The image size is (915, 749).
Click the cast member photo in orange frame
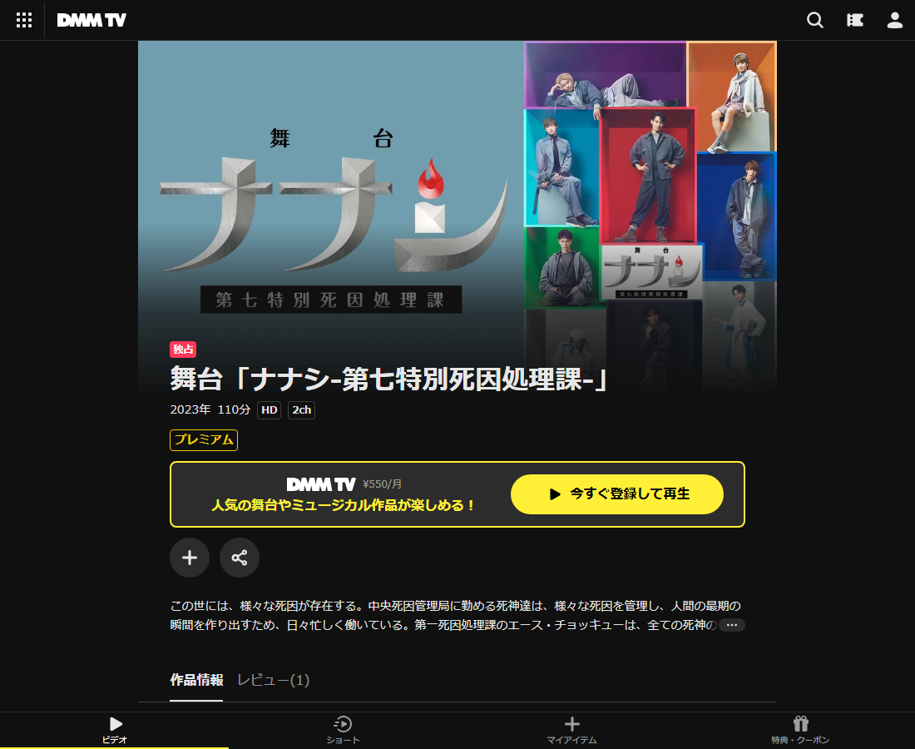click(x=732, y=97)
